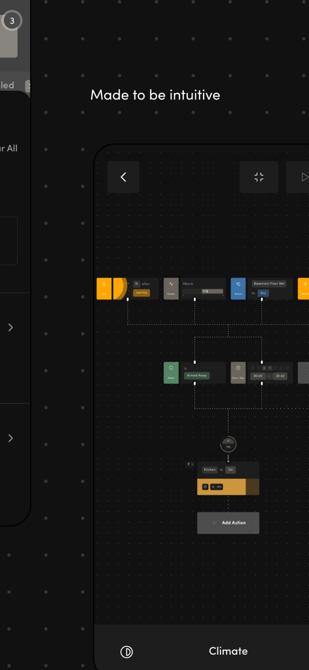Screen dimensions: 309x670
Task: Open the Basement Floor Wet sensor selector
Action: click(269, 284)
